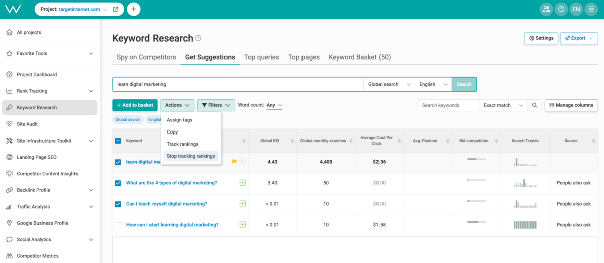The width and height of the screenshot is (604, 263).
Task: Expand the Favorite Tools sidebar section
Action: [91, 54]
